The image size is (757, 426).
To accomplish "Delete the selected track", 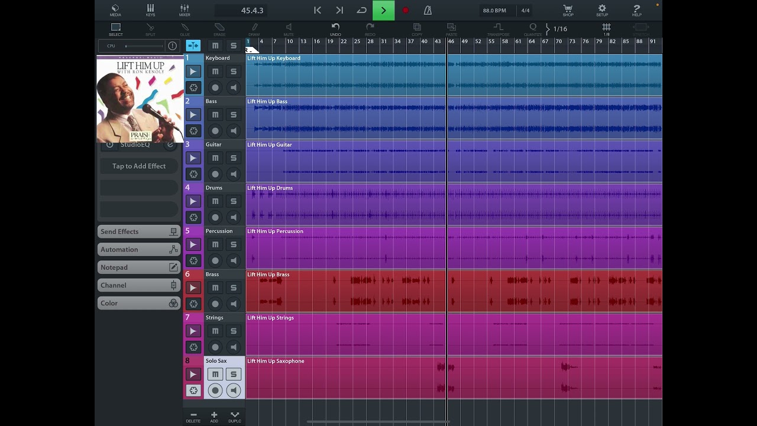I will [193, 417].
